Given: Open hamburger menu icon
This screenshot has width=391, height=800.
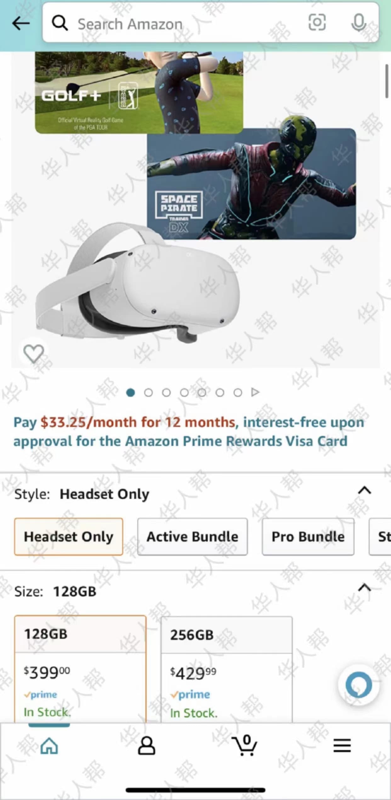Looking at the screenshot, I should click(342, 746).
